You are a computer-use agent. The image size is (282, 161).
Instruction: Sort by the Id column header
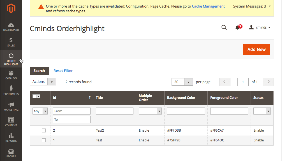pyautogui.click(x=71, y=98)
